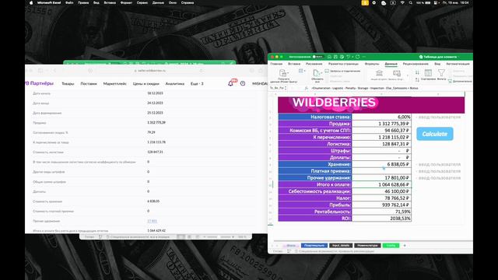Open Поставки menu on WB Partners site
The image size is (498, 280).
click(89, 84)
